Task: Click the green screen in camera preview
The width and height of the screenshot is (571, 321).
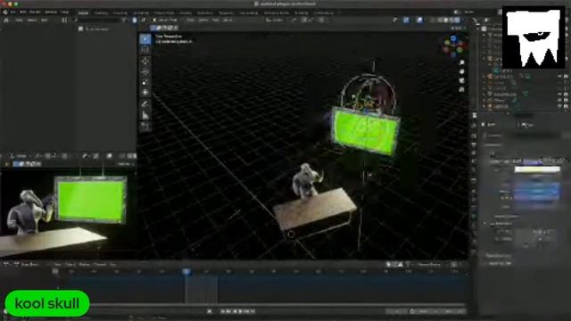Action: (x=90, y=200)
